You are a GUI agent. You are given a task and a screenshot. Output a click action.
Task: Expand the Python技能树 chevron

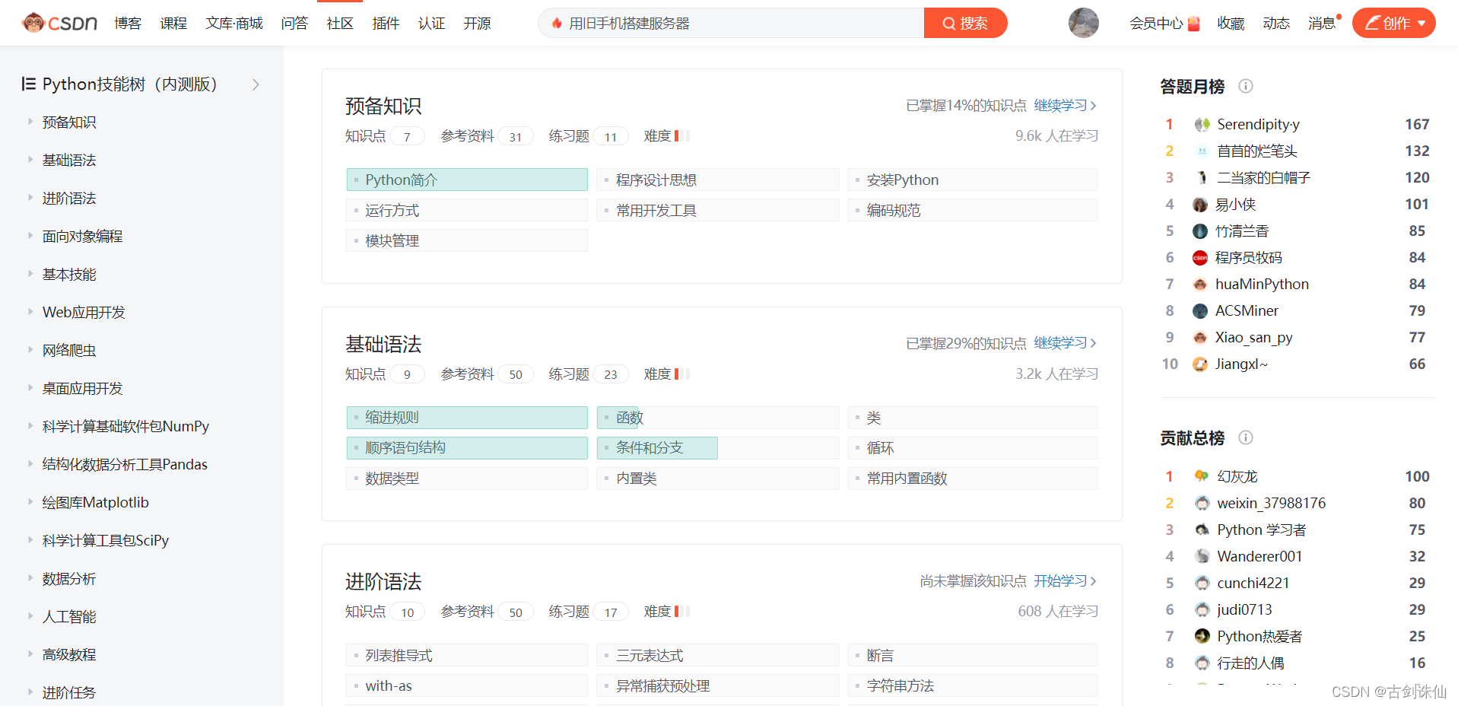pos(256,84)
